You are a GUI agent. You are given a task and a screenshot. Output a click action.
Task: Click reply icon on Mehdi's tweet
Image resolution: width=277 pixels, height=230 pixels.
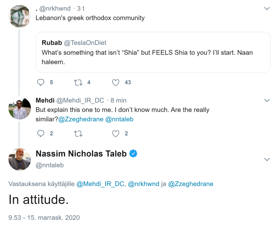tap(41, 134)
